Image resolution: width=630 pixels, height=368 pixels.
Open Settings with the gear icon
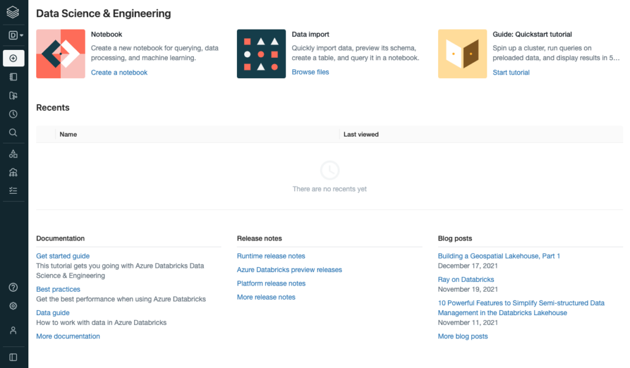point(13,305)
